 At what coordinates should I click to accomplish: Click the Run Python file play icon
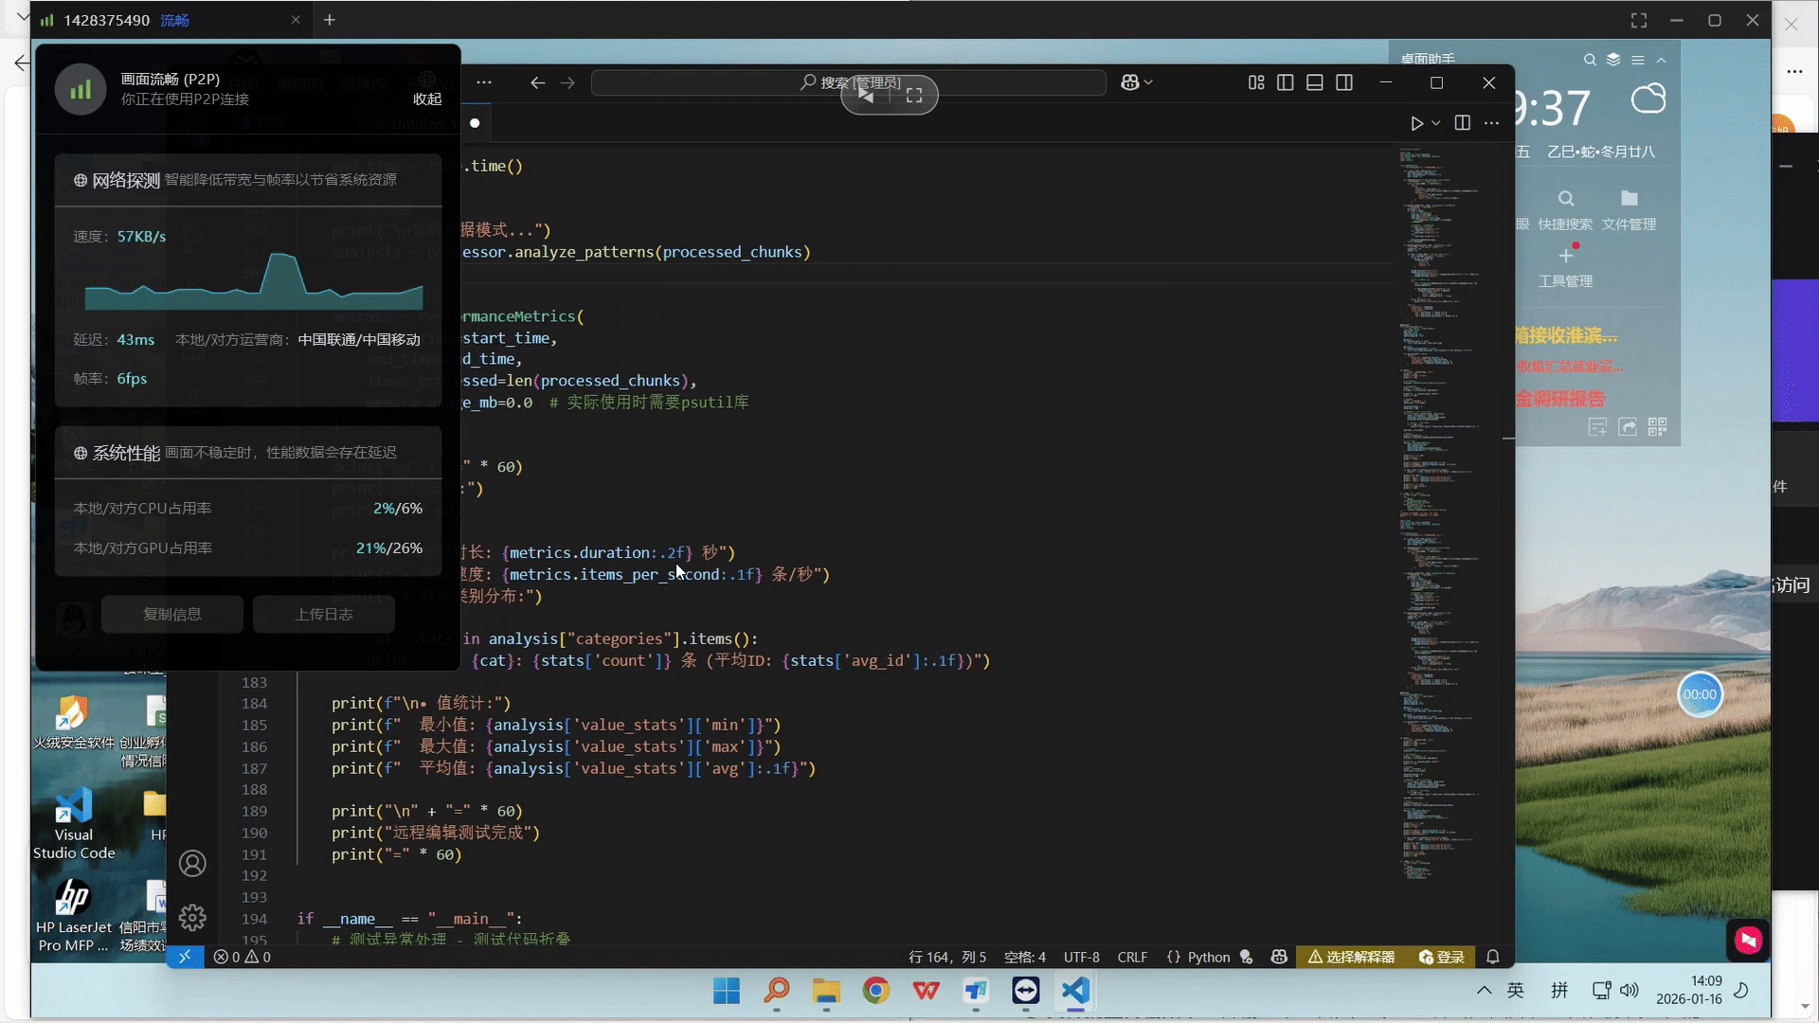(1416, 123)
